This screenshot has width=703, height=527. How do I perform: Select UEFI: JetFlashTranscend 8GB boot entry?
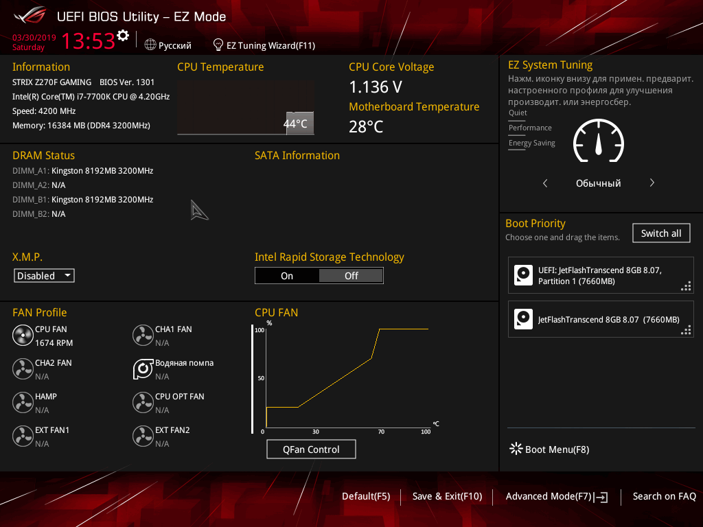[x=601, y=275]
